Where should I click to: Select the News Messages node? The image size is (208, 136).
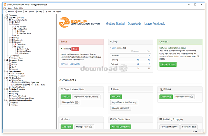(15, 71)
